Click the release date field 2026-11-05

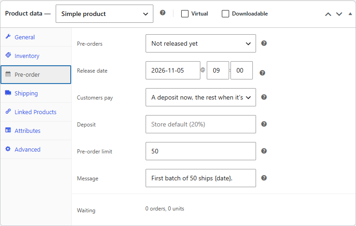(173, 70)
